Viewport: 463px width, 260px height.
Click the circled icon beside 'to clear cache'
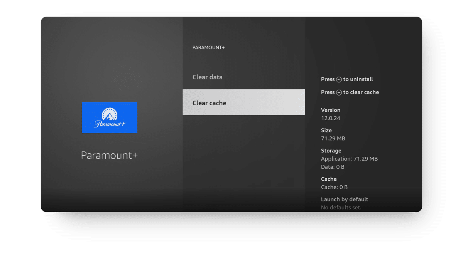338,92
